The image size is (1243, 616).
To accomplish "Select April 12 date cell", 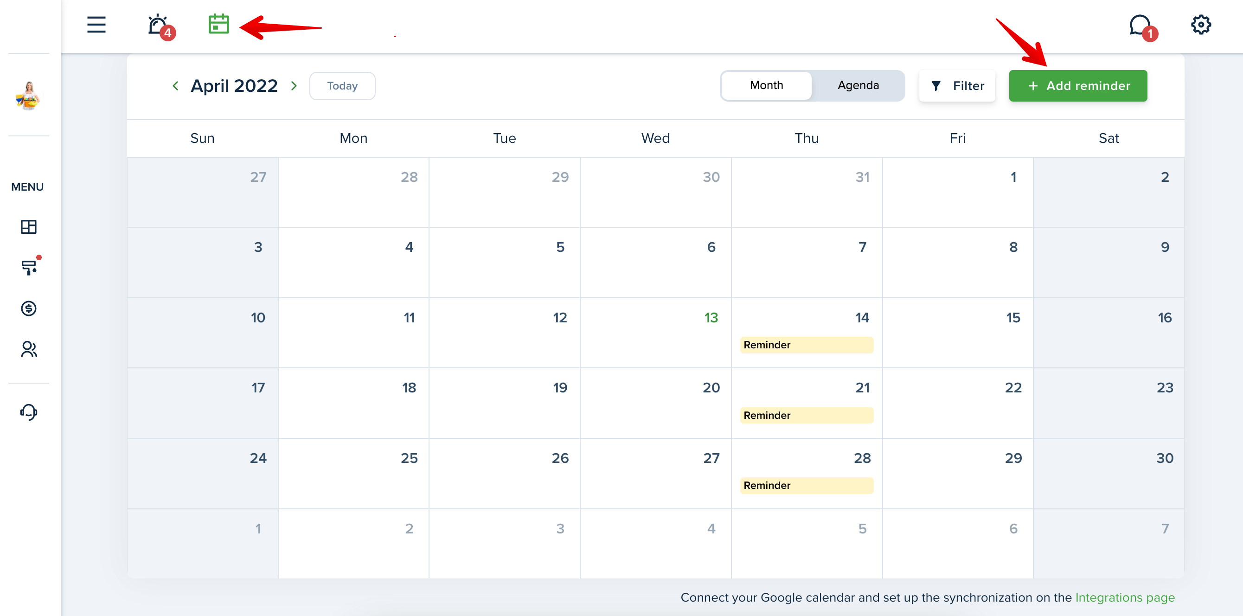I will (504, 333).
